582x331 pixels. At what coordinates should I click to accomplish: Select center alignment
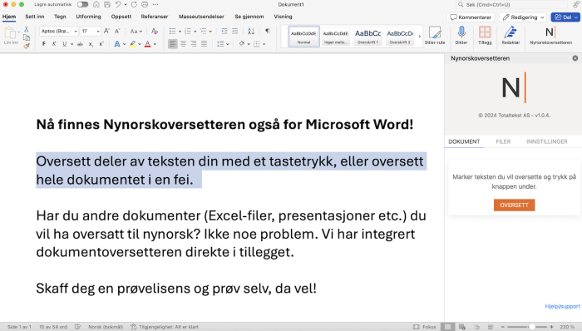tap(183, 44)
